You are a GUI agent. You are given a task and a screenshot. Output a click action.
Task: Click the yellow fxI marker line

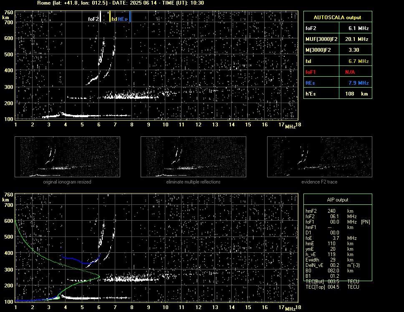pyautogui.click(x=110, y=16)
